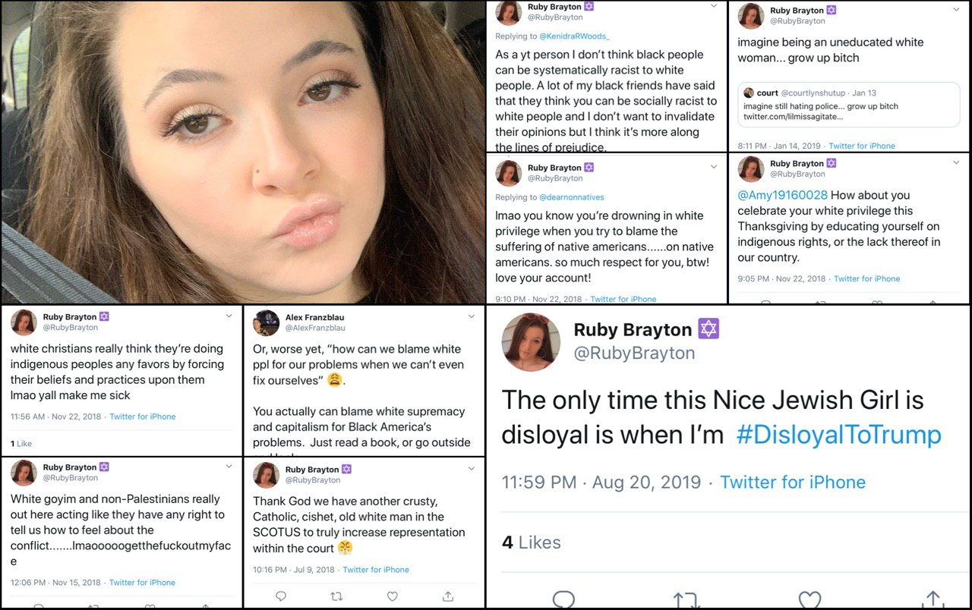
Task: Open the #DisloyalToTrump hashtag
Action: click(838, 435)
